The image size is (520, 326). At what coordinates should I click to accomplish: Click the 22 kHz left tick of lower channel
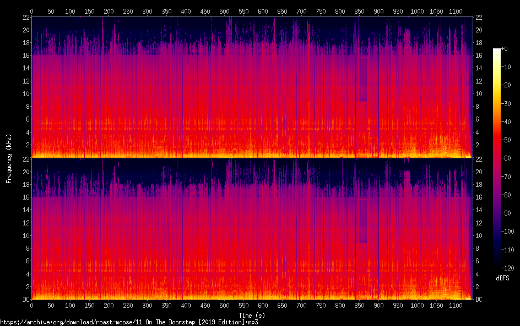click(25, 159)
